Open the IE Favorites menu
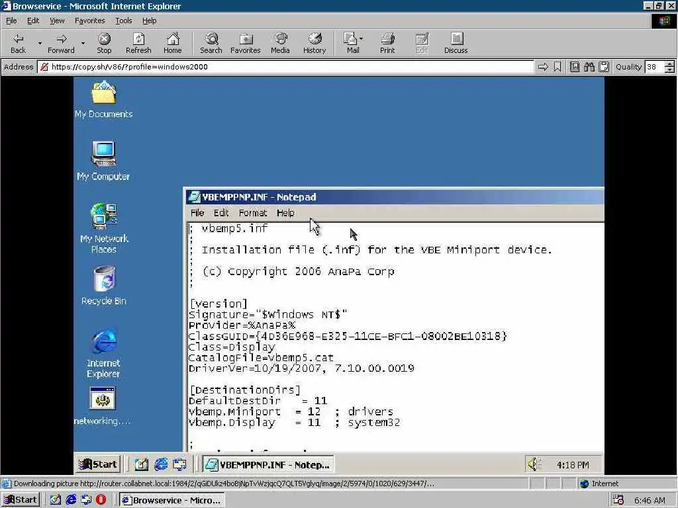Viewport: 678px width, 508px height. click(x=89, y=21)
